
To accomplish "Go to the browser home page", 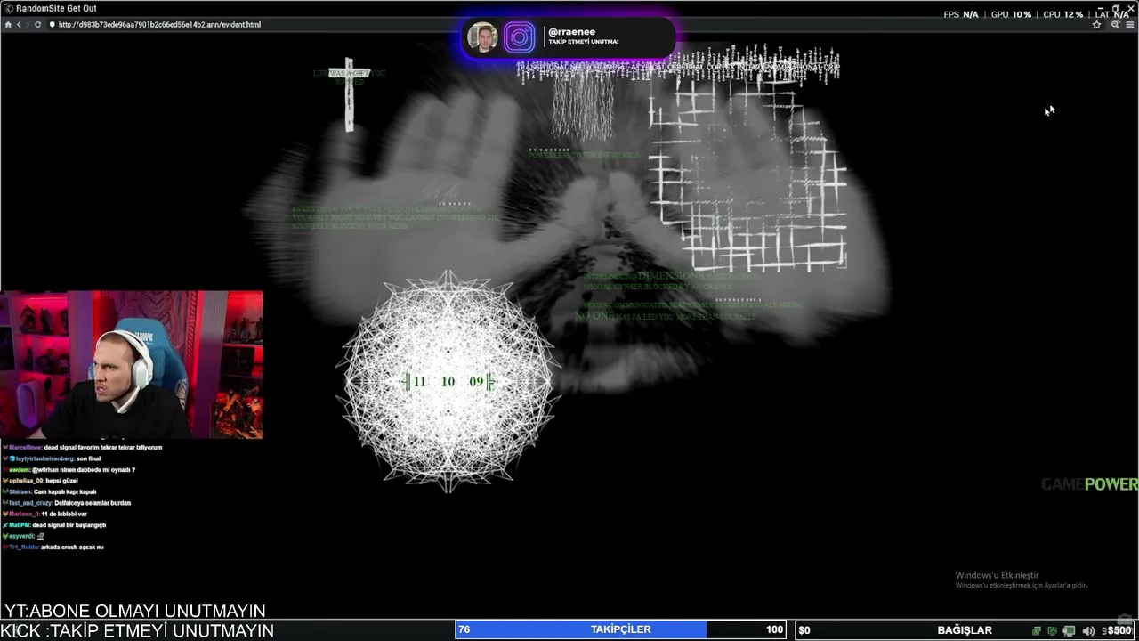I will (x=8, y=25).
